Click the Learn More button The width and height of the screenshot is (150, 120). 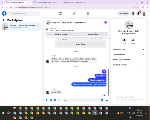coord(80,44)
